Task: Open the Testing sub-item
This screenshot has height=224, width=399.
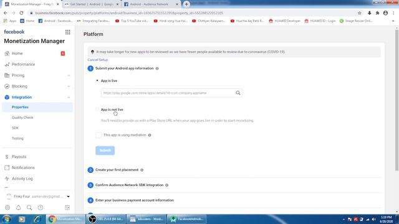Action: [17, 138]
